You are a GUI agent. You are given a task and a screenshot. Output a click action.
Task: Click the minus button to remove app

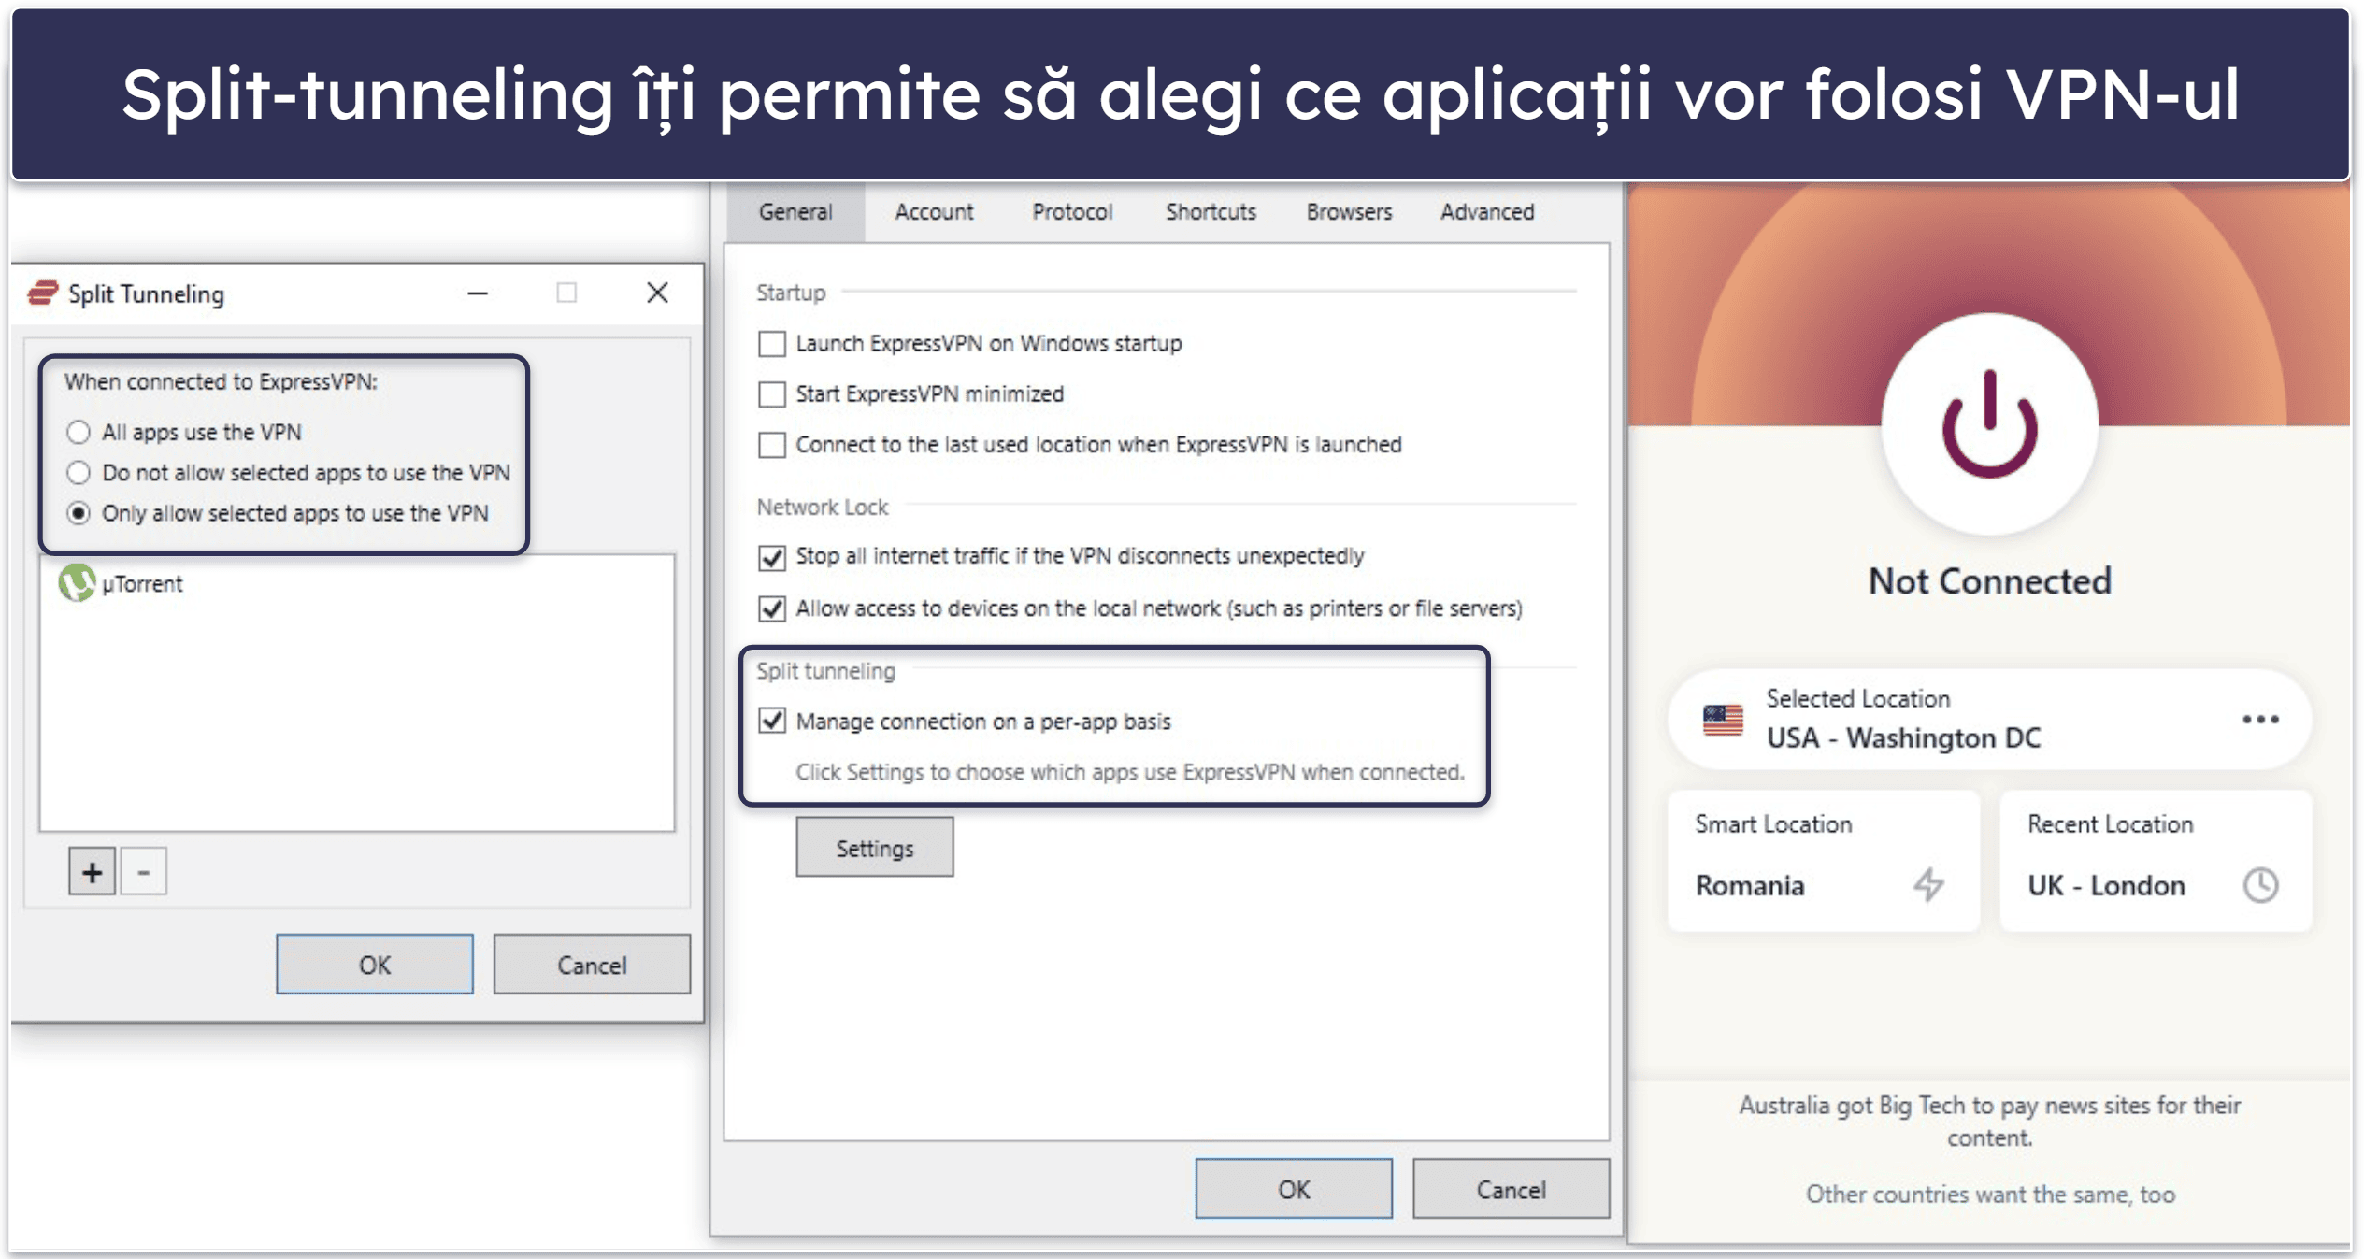tap(143, 871)
